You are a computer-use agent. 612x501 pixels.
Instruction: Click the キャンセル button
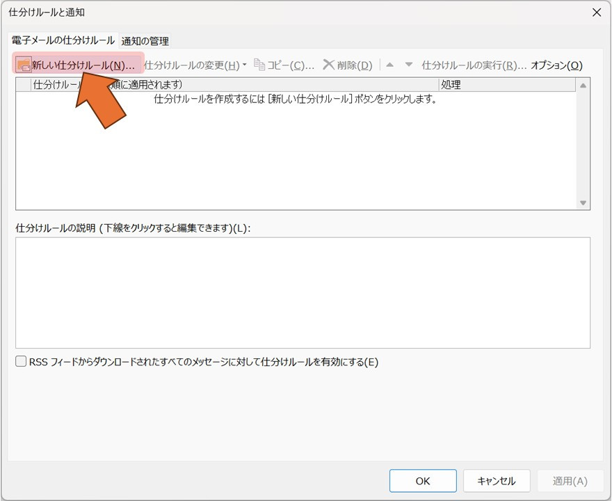[497, 481]
